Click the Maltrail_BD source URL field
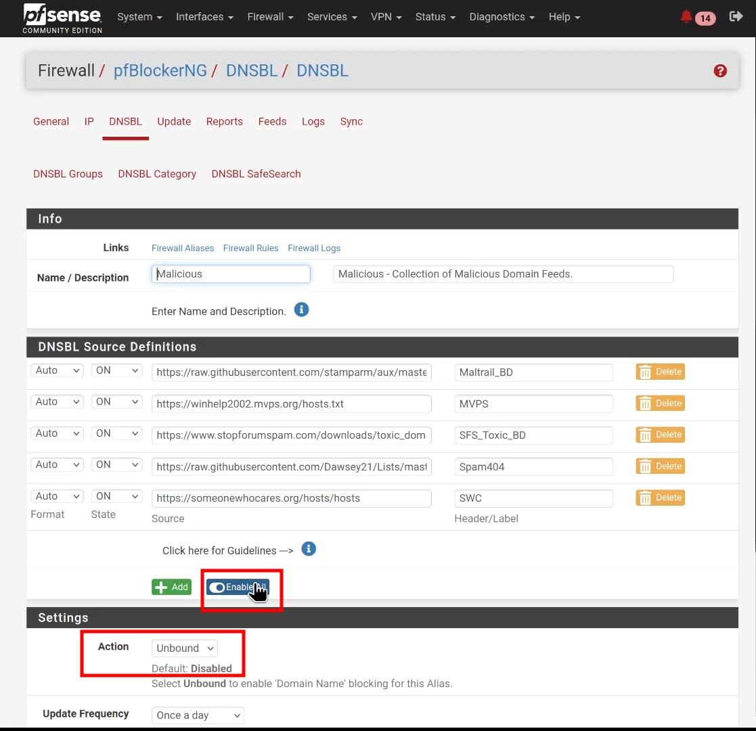This screenshot has width=756, height=731. tap(291, 372)
